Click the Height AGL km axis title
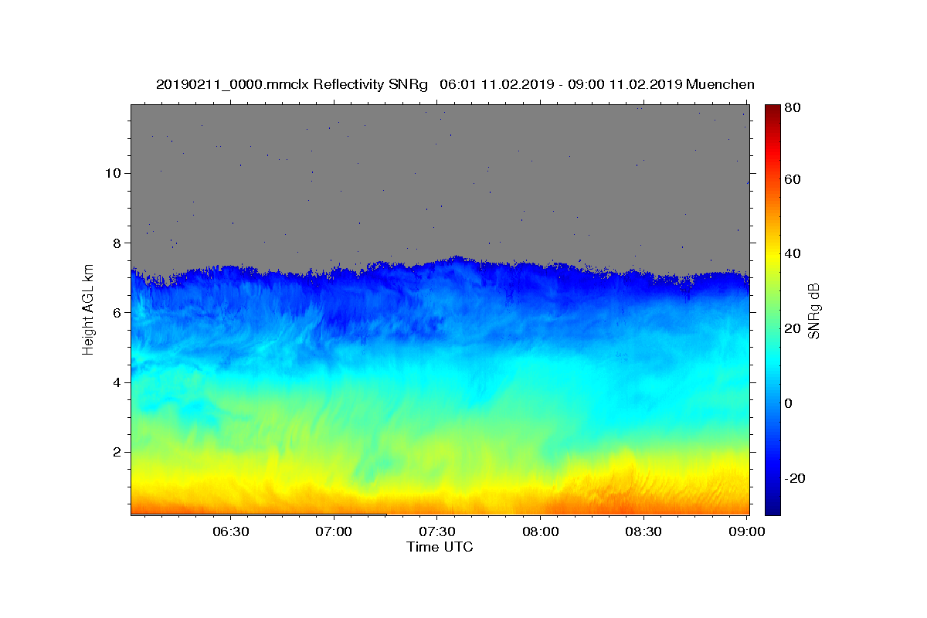927x618 pixels. (x=88, y=309)
